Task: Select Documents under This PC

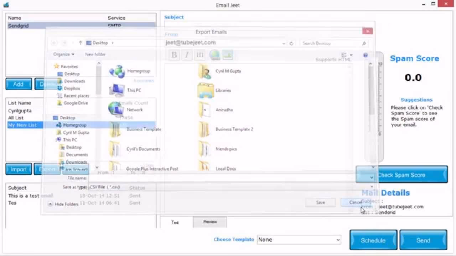Action: tap(77, 155)
